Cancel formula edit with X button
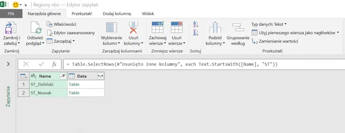Viewport: 345px width, 133px height. pyautogui.click(x=26, y=64)
